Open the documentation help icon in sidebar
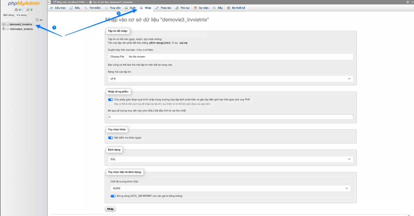This screenshot has height=216, width=414. coord(20,10)
